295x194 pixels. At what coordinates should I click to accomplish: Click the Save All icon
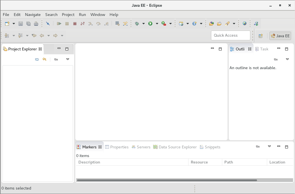28,24
